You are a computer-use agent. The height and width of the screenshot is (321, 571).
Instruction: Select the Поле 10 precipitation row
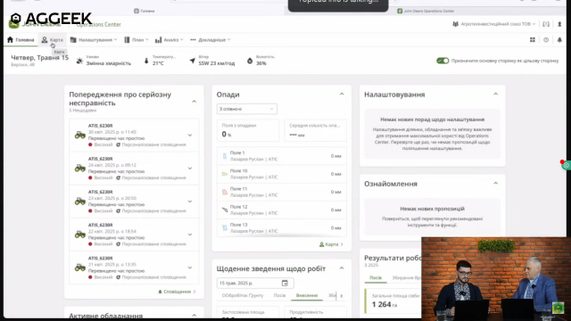[x=282, y=174]
